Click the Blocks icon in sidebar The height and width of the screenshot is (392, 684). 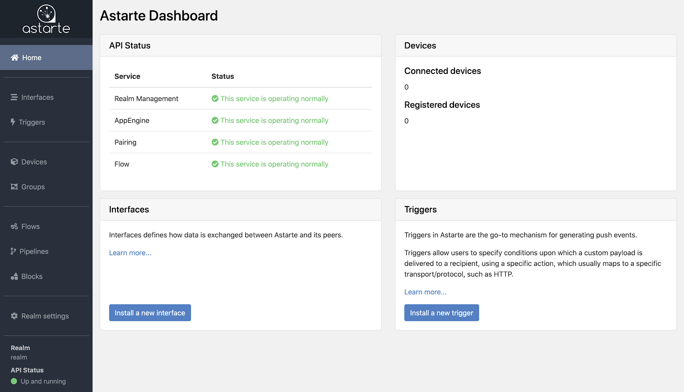(x=13, y=276)
